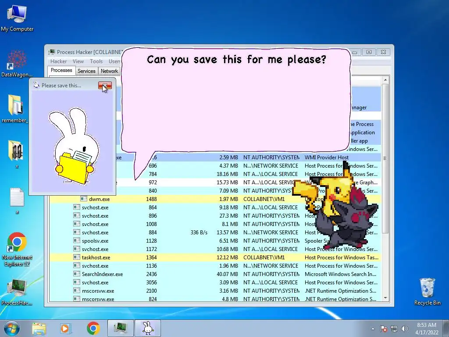
Task: Show hidden tray icons arrow
Action: pyautogui.click(x=373, y=329)
